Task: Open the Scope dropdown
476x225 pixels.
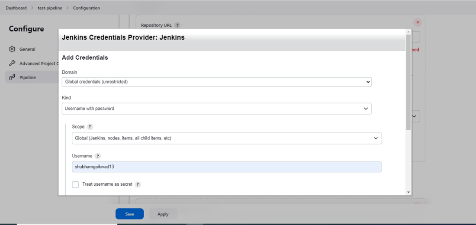Action: pos(227,138)
